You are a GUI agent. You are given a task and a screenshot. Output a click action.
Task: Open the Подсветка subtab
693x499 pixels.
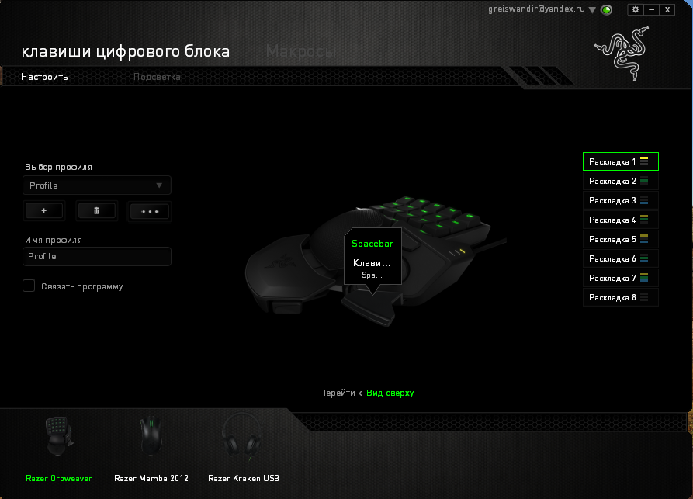[157, 77]
